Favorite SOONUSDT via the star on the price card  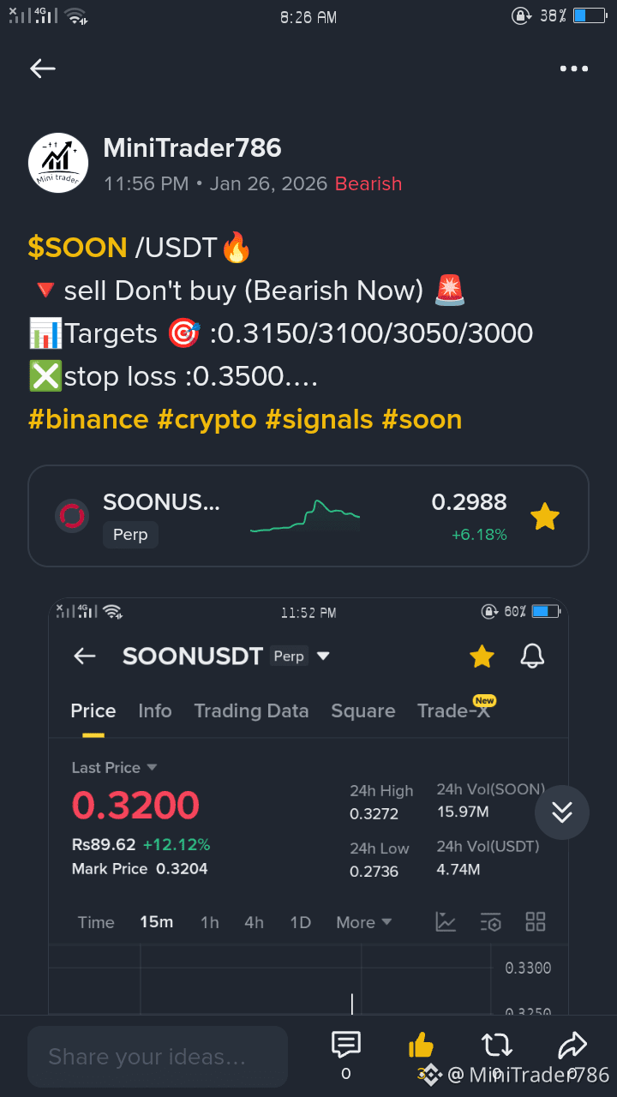[x=545, y=516]
